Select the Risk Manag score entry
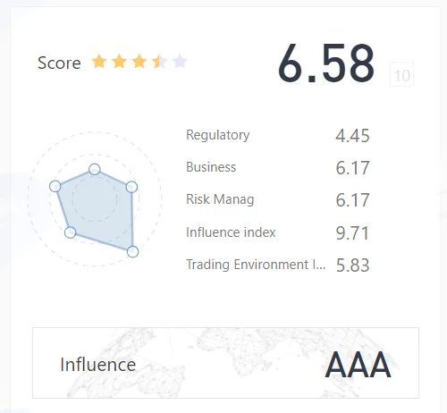447x413 pixels. [x=278, y=199]
